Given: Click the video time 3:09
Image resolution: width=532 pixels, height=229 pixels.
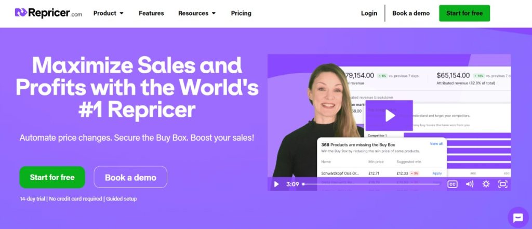Looking at the screenshot, I should tap(292, 184).
